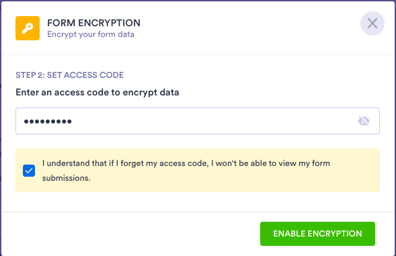Image resolution: width=396 pixels, height=256 pixels.
Task: Click the "Encrypt your form data" subtitle
Action: (x=91, y=34)
